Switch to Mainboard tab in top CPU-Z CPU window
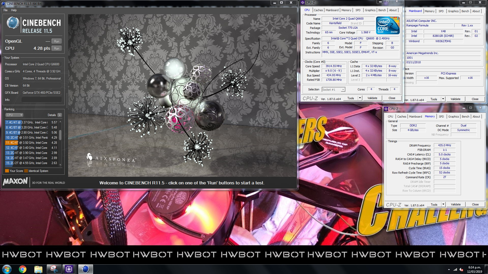This screenshot has height=274, width=488. point(332,10)
